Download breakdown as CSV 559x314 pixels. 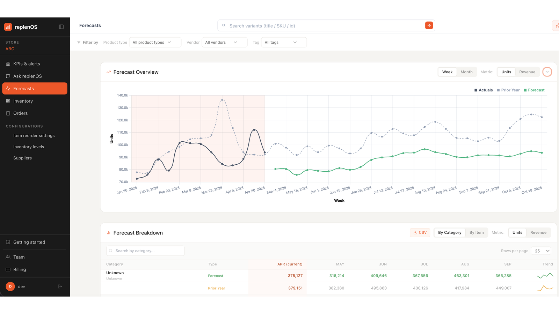pos(420,233)
